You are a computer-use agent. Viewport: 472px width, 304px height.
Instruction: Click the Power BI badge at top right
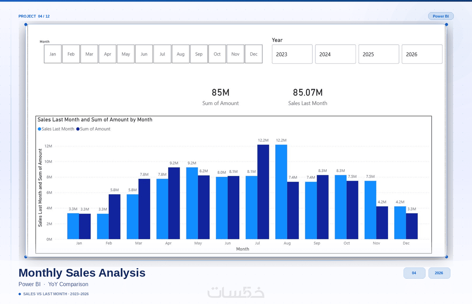click(x=441, y=16)
